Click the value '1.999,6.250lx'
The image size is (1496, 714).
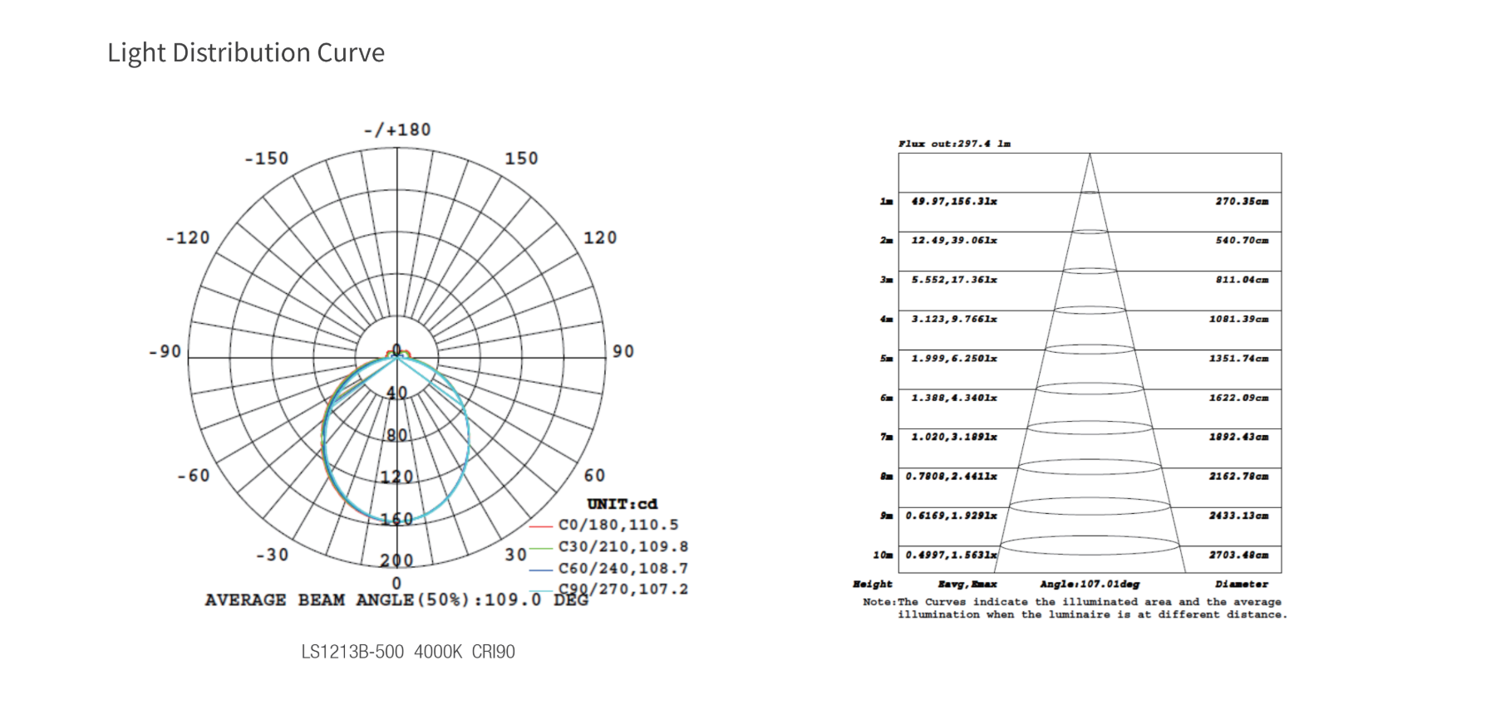click(x=954, y=359)
